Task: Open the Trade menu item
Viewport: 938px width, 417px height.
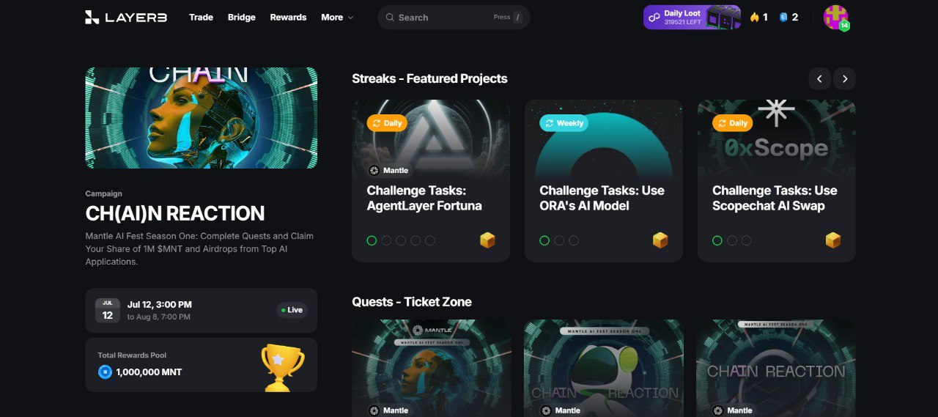Action: pos(201,17)
